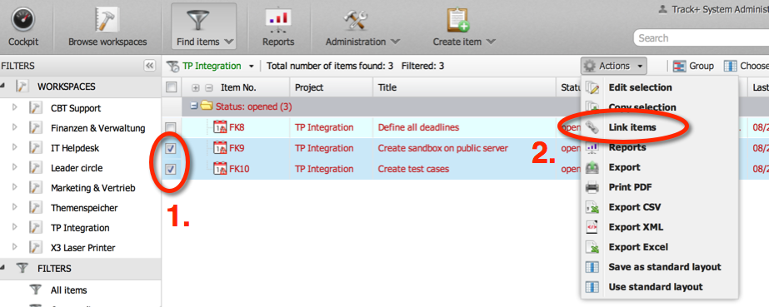Viewport: 769px width, 307px height.
Task: Open the Cockpit gauge icon
Action: tap(23, 21)
